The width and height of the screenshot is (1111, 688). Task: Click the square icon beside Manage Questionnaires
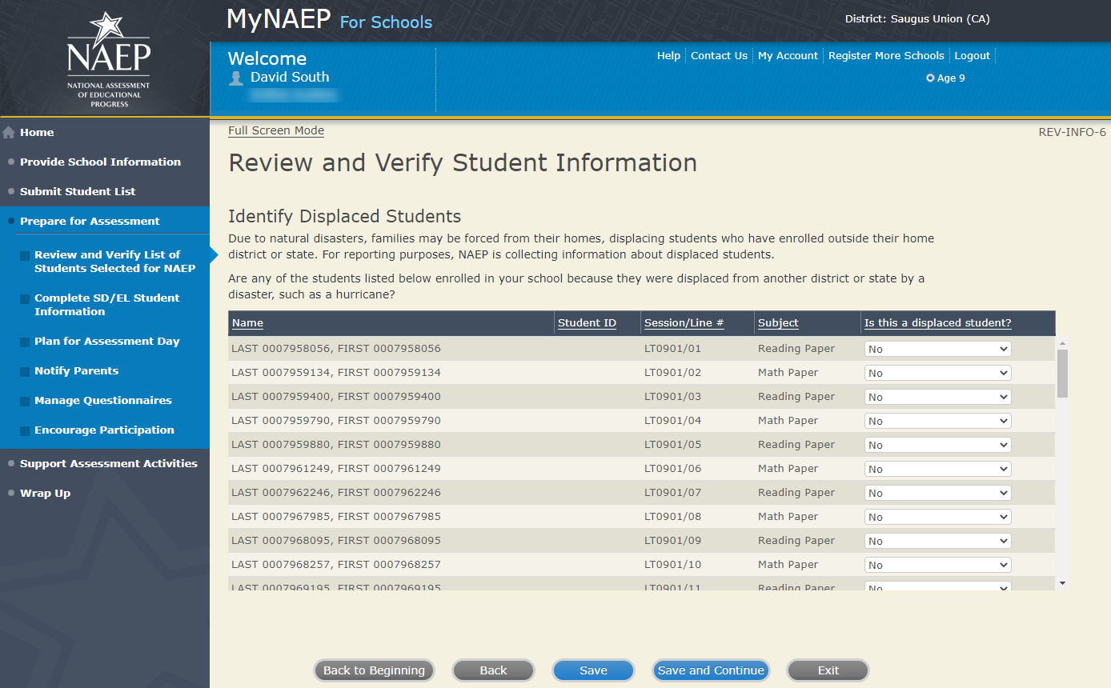tap(25, 401)
